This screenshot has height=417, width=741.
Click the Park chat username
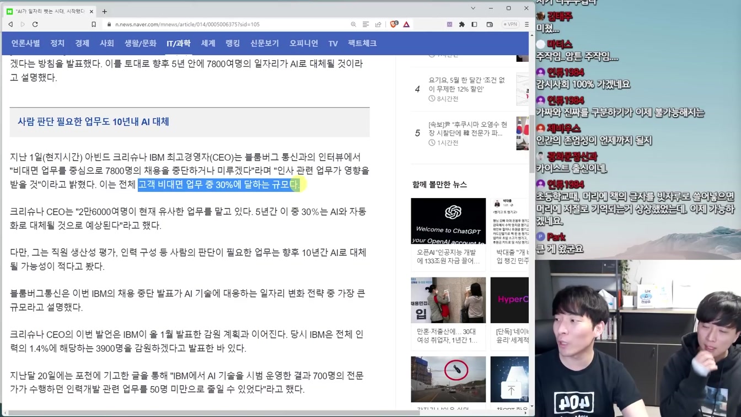coord(556,237)
